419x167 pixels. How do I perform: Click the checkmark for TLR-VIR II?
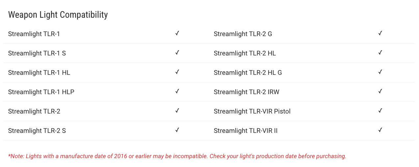pyautogui.click(x=380, y=130)
